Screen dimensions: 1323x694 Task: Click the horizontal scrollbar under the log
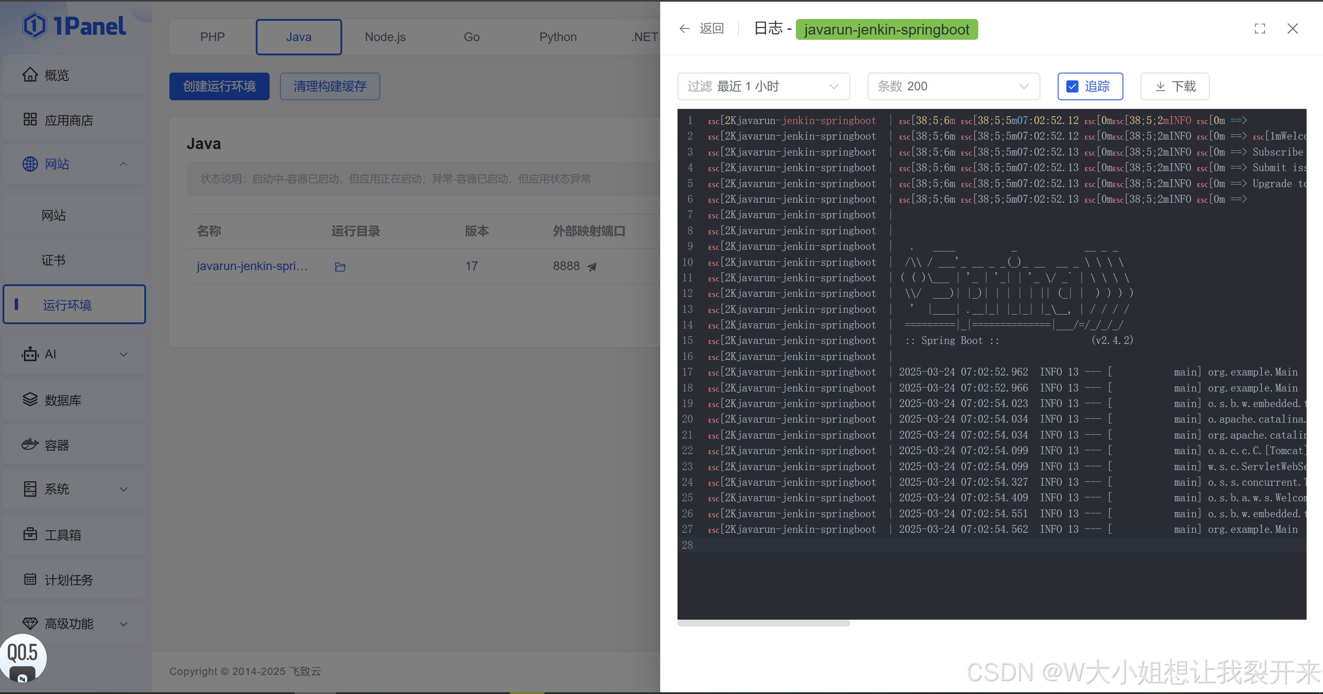763,623
